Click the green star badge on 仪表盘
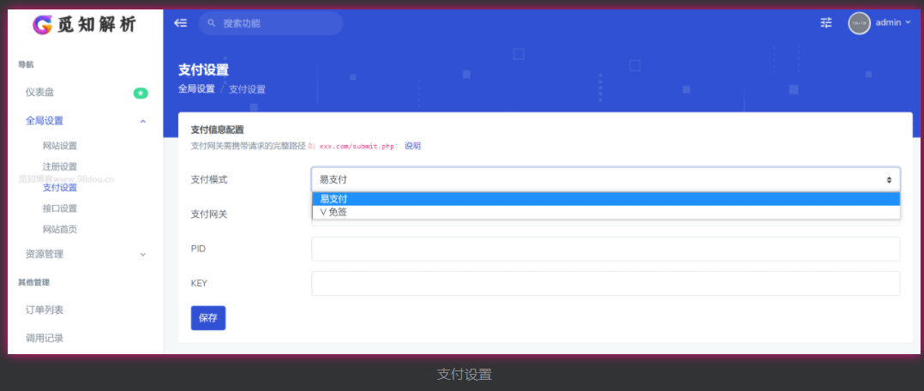Image resolution: width=924 pixels, height=391 pixels. point(141,93)
